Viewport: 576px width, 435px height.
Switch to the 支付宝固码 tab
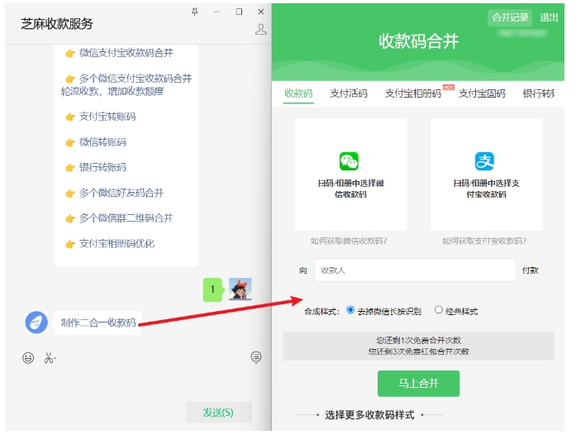tap(482, 93)
